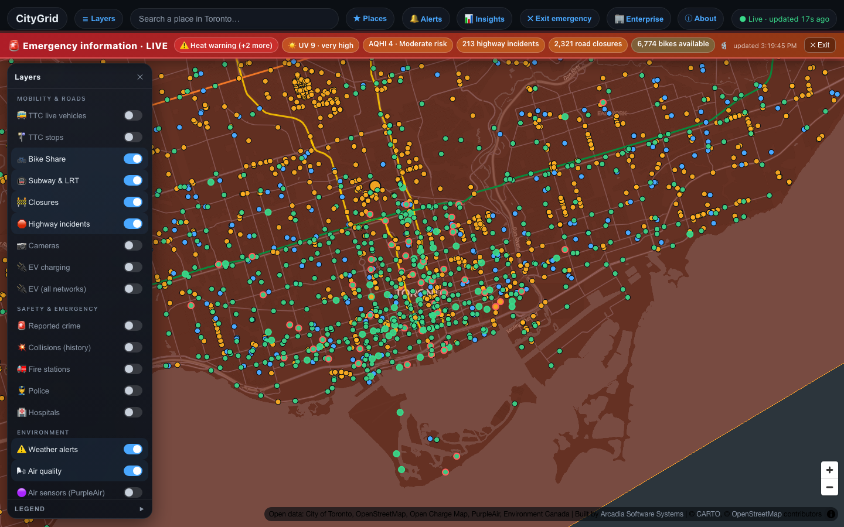Close the Layers panel with X
The width and height of the screenshot is (844, 527).
(x=140, y=77)
